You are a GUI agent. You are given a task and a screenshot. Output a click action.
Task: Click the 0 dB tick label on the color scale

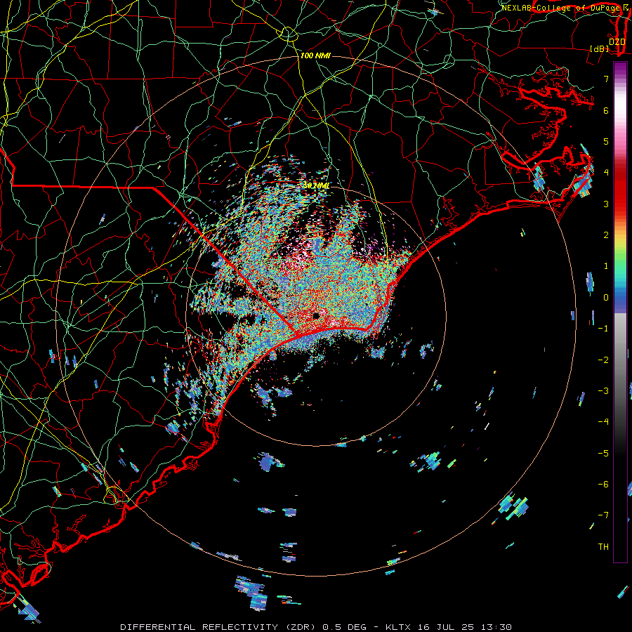[606, 298]
